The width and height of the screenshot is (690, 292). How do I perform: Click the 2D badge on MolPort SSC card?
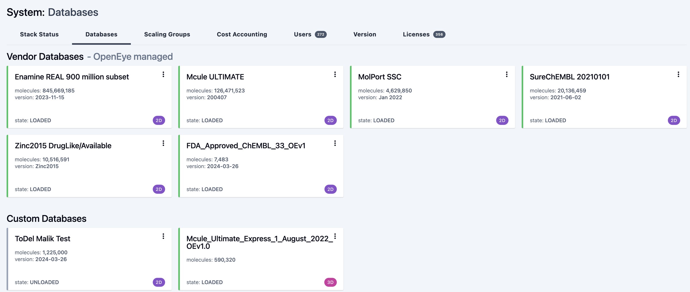point(502,120)
